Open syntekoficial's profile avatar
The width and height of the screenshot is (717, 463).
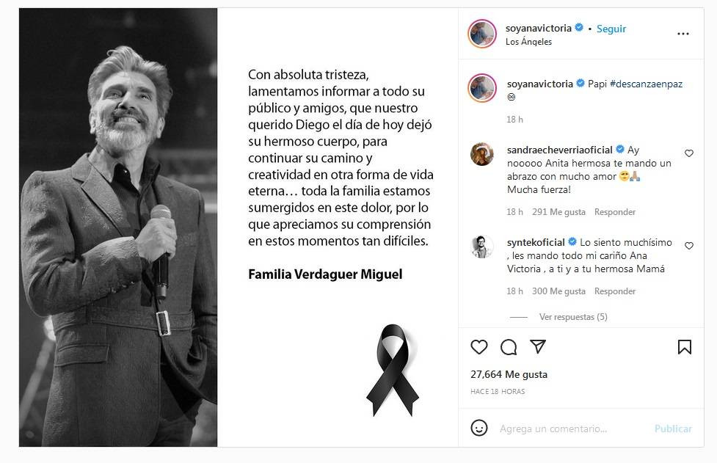coord(482,247)
